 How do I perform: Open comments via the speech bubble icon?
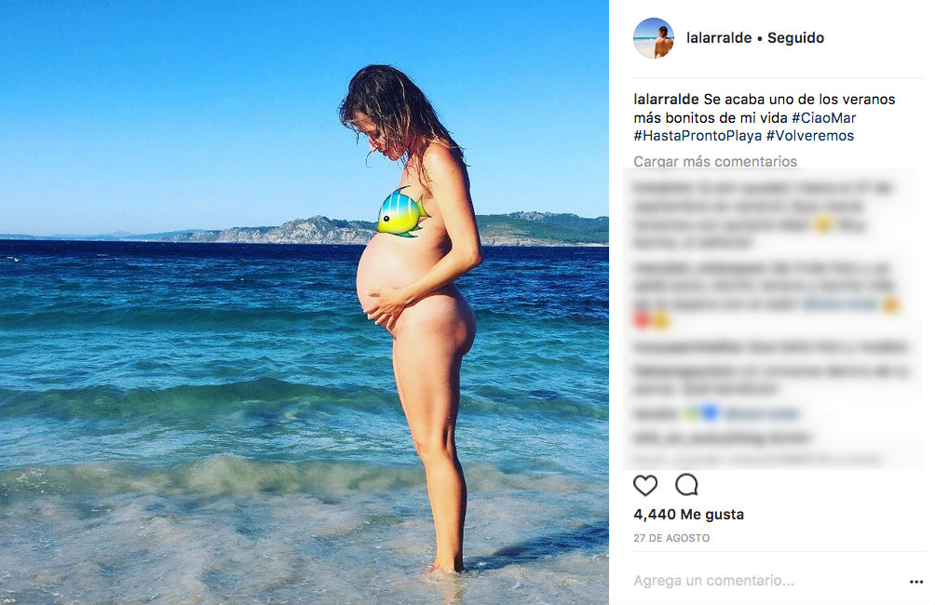[x=686, y=485]
